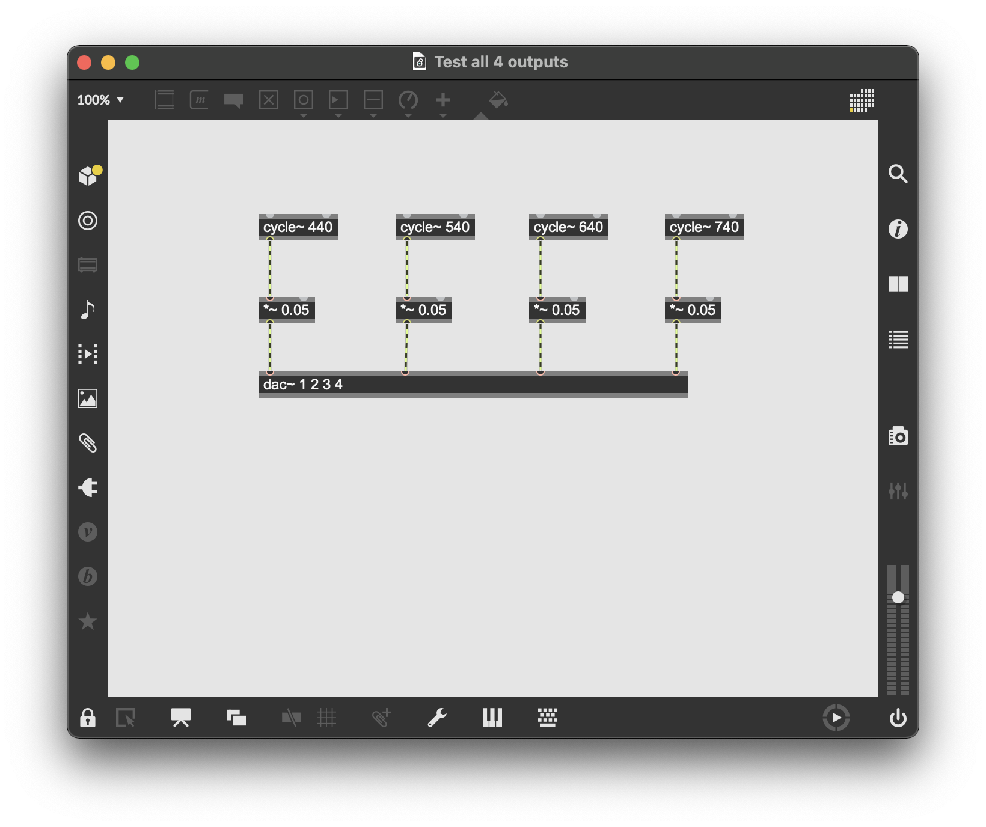This screenshot has width=986, height=827.
Task: Toggle the patcher lock icon
Action: (88, 718)
